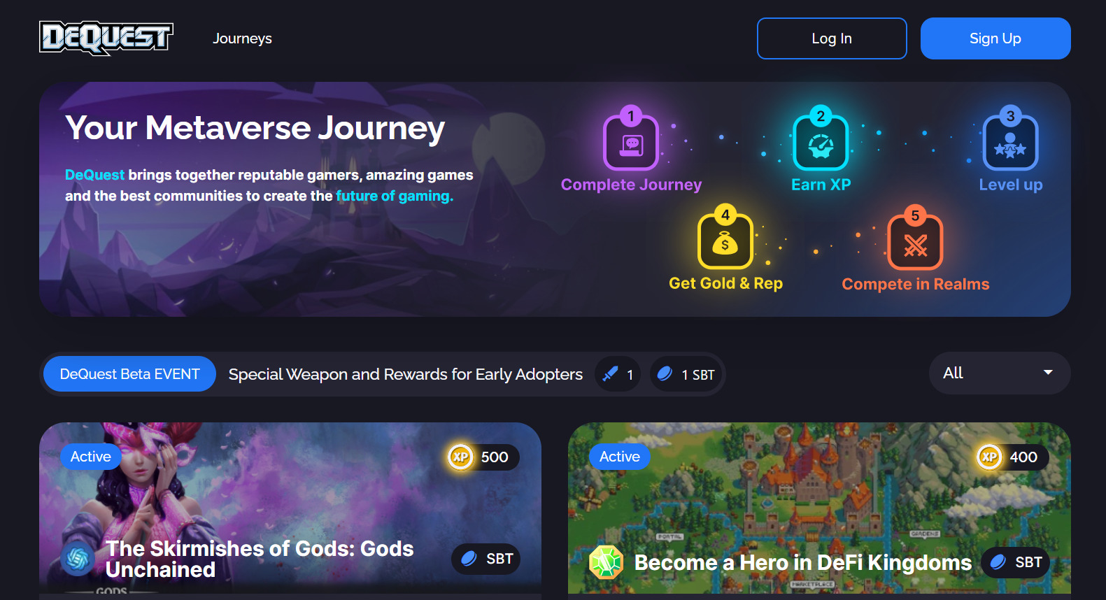This screenshot has height=600, width=1106.
Task: Open Become a Hero in DeFi Kingdoms card
Action: [x=819, y=508]
